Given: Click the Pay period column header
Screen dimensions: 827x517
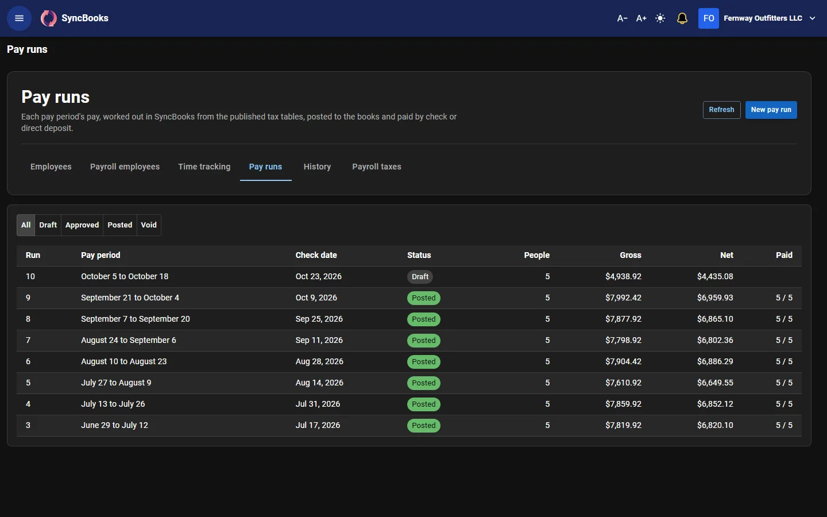Looking at the screenshot, I should pyautogui.click(x=101, y=255).
